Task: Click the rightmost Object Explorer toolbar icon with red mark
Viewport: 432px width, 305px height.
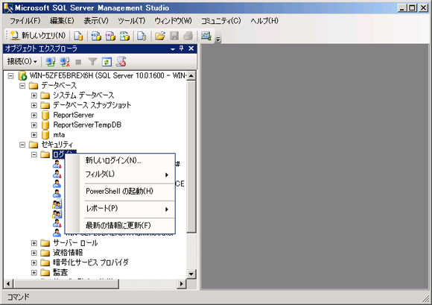Action: click(x=121, y=62)
